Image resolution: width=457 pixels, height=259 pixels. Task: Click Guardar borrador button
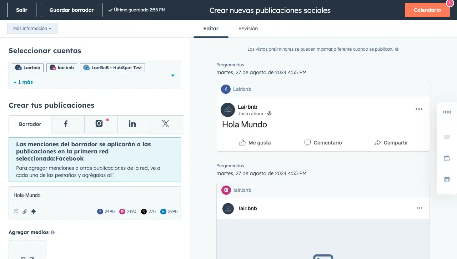point(71,10)
